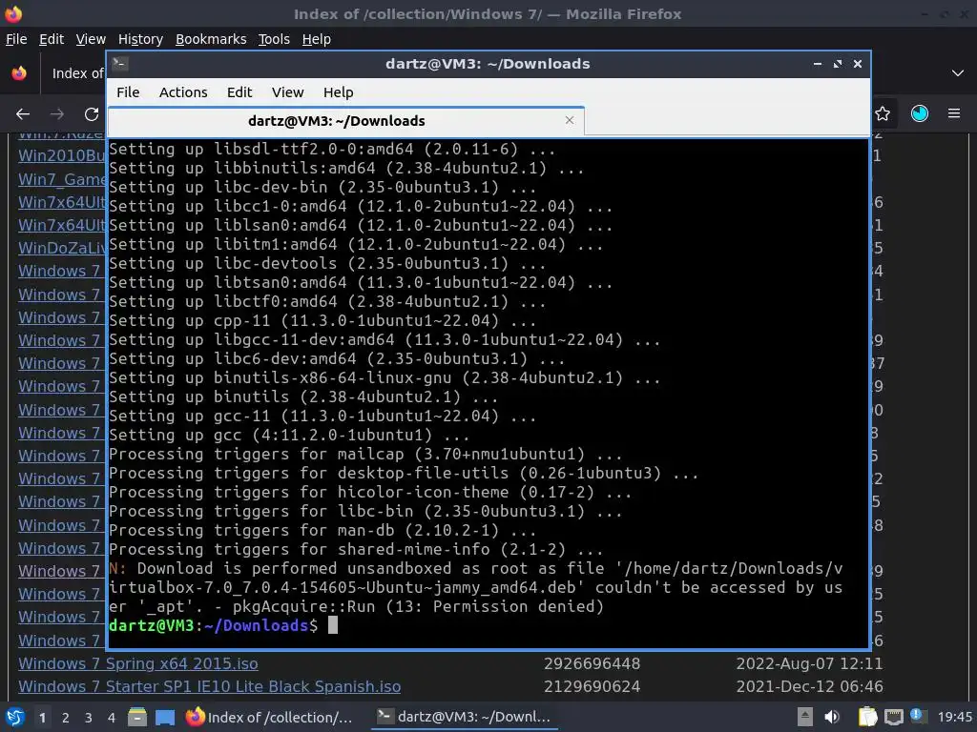This screenshot has width=977, height=732.
Task: Open the terminal Edit menu
Action: point(239,92)
